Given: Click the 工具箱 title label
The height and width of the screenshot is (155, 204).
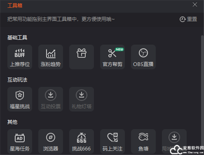Looking at the screenshot, I should pyautogui.click(x=15, y=5).
